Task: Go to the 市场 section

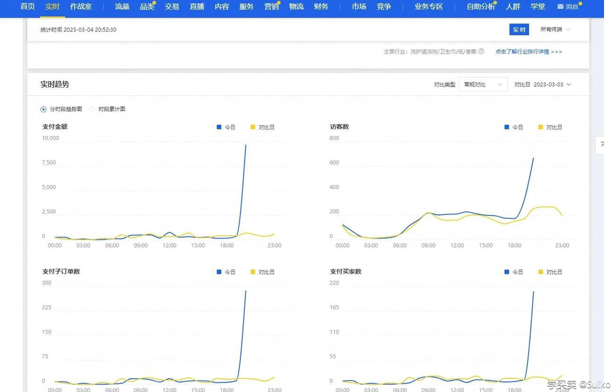Action: pos(359,7)
